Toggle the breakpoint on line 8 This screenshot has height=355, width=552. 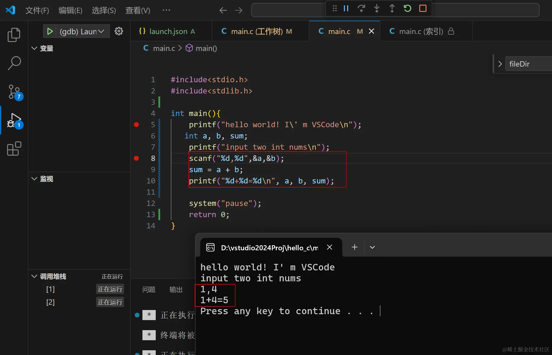coord(136,158)
